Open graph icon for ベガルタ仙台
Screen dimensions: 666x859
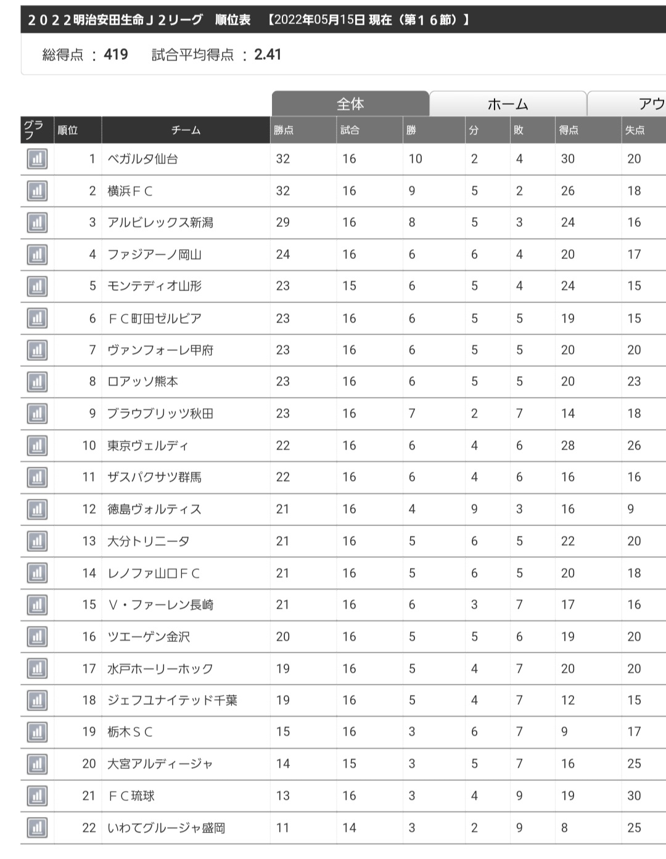pos(37,159)
